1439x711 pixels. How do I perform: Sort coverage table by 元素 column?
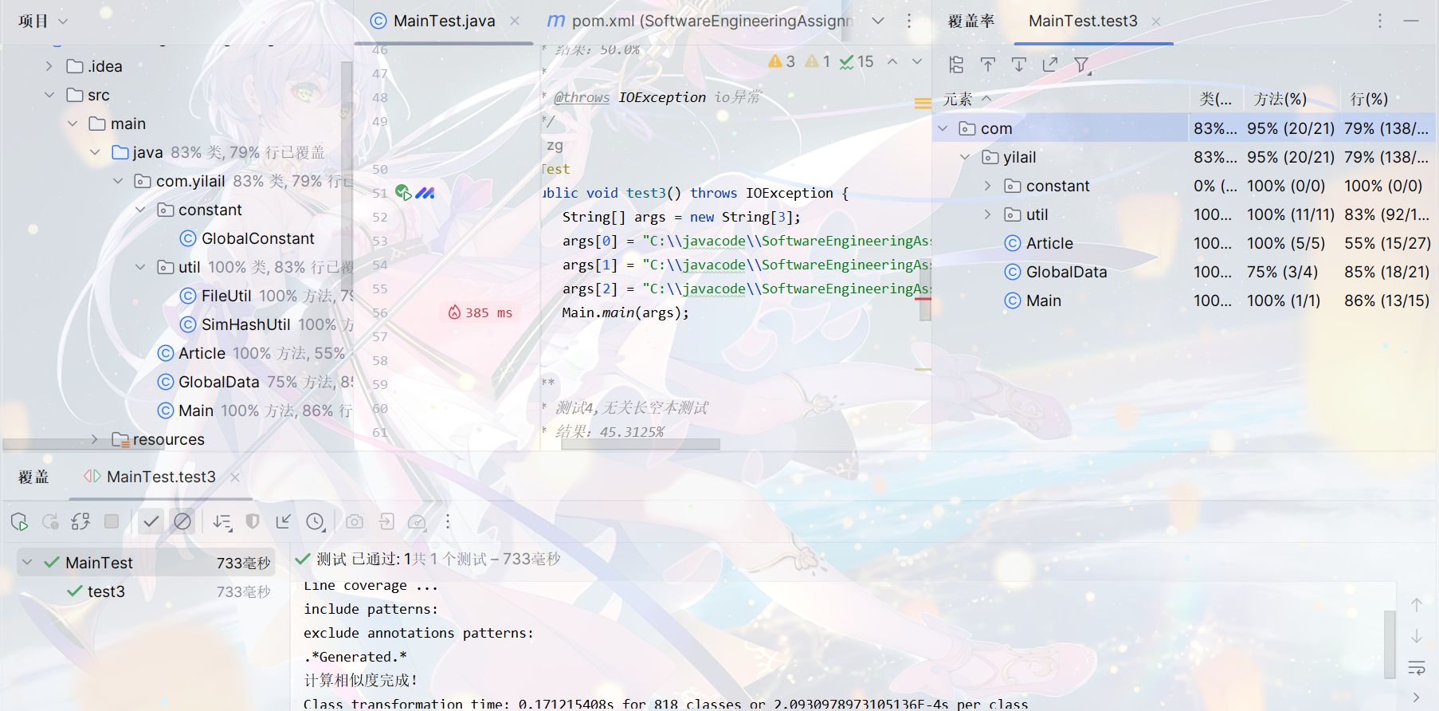(x=967, y=99)
